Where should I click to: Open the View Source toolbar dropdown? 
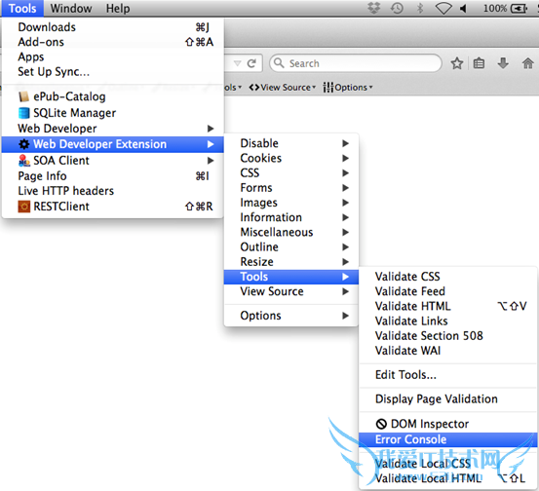(x=283, y=88)
